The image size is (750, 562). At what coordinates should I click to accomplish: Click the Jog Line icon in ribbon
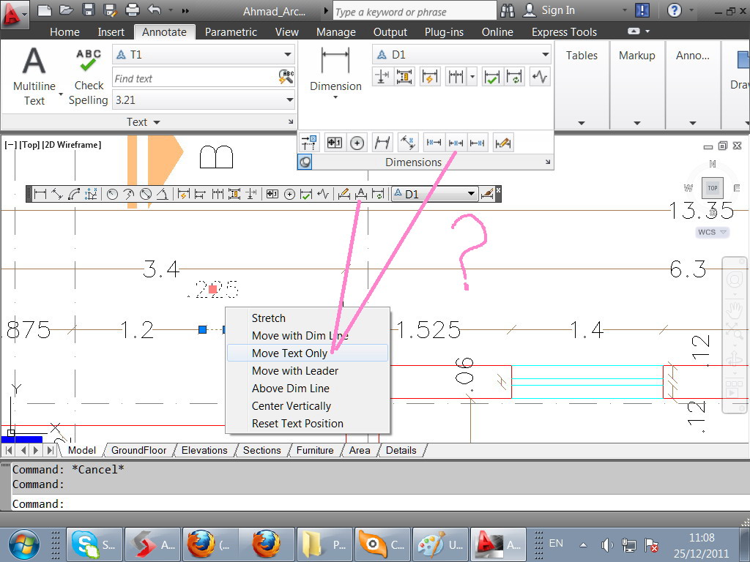(540, 76)
